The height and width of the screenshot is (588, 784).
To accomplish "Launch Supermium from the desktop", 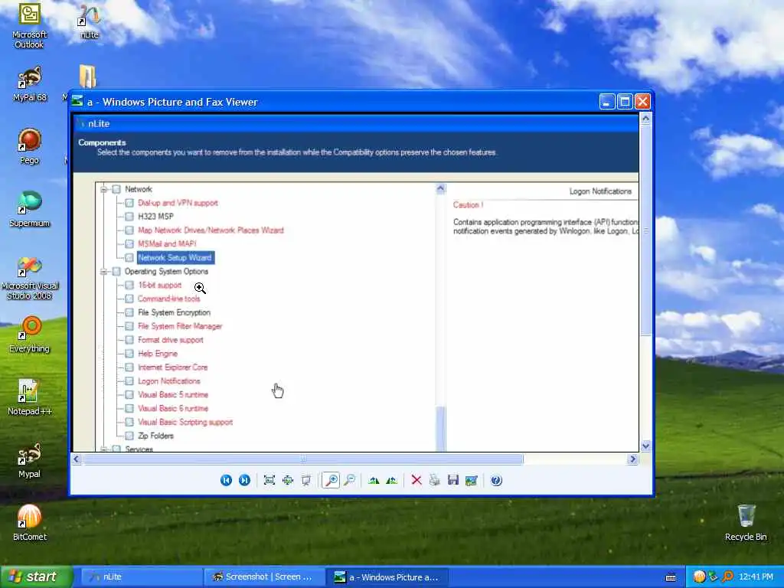I will click(x=30, y=209).
